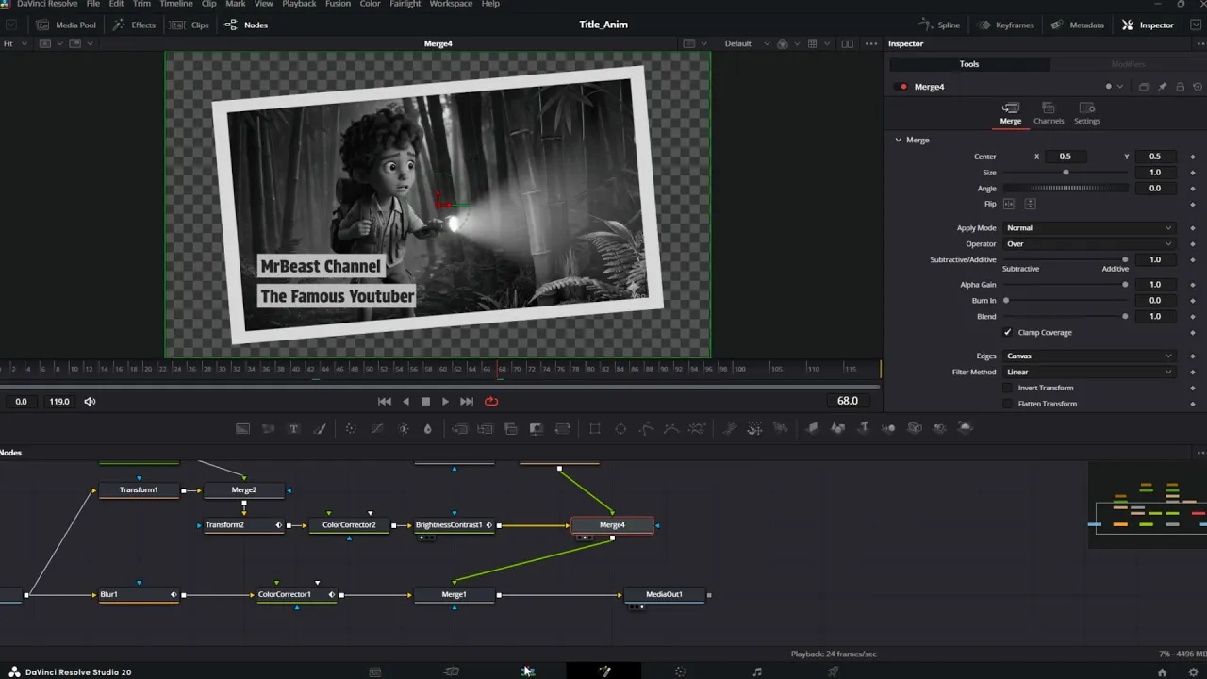
Task: Switch to the Modifiers tab
Action: click(1128, 64)
